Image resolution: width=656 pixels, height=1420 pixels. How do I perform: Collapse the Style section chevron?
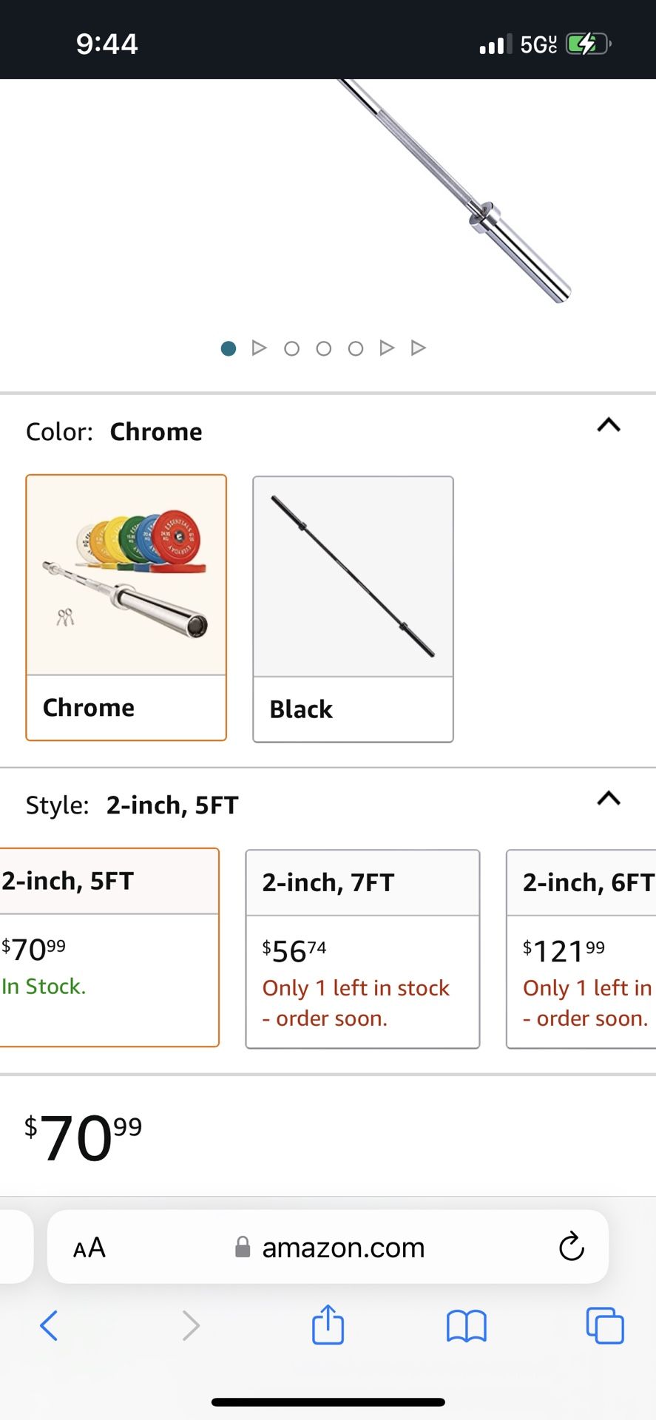click(609, 798)
